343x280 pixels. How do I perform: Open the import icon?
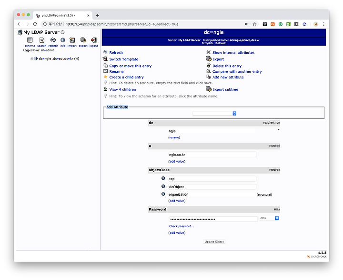point(72,40)
